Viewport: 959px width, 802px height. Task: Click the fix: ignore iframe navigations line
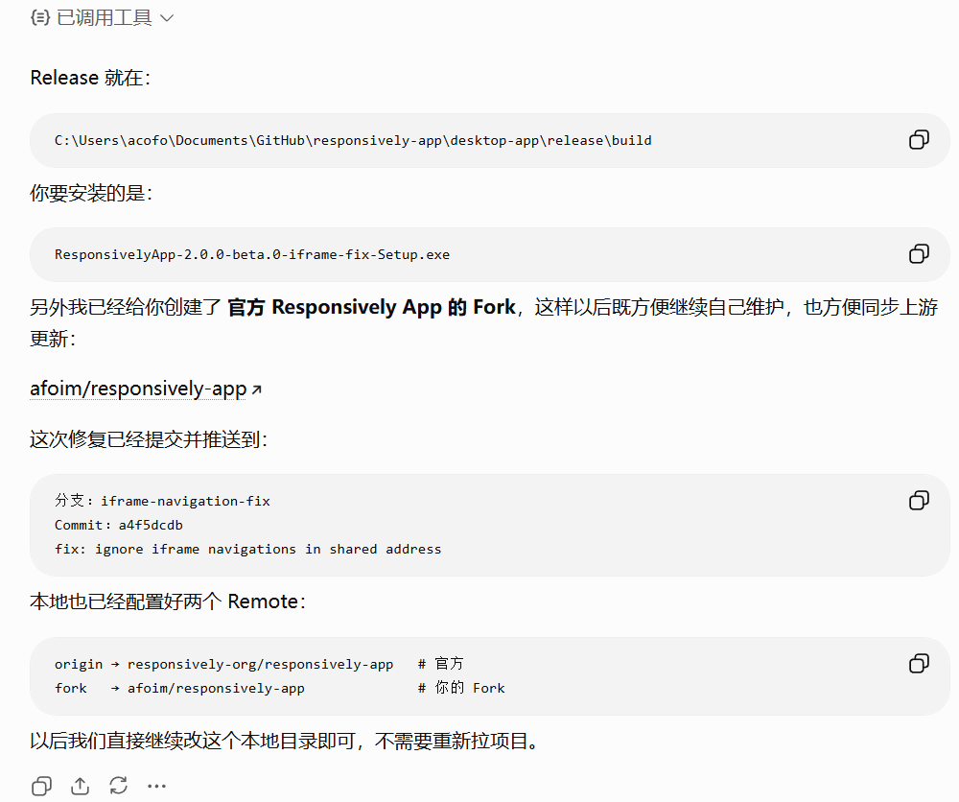click(x=247, y=550)
